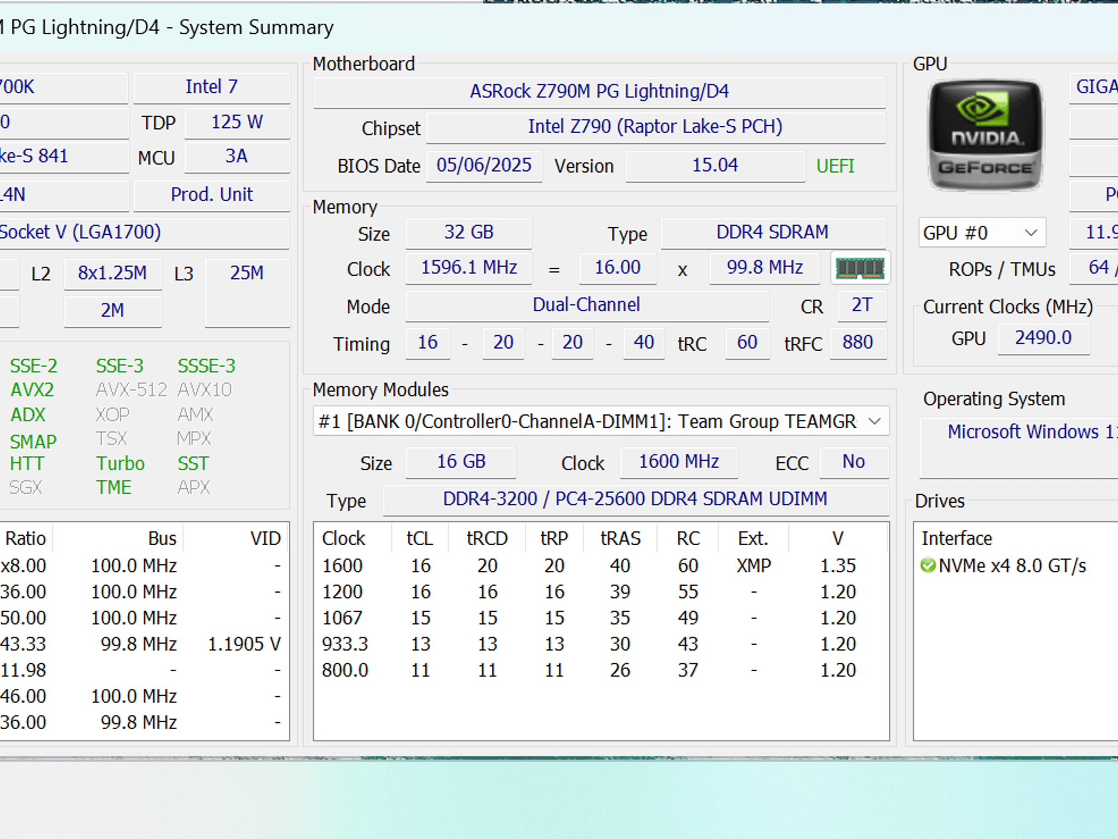
Task: Click the 1.1905 V VID value
Action: (244, 645)
